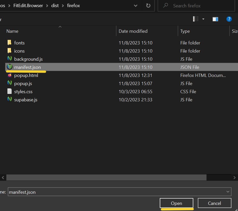The image size is (238, 211).
Task: Click the change view mode icon
Action: pyautogui.click(x=196, y=19)
